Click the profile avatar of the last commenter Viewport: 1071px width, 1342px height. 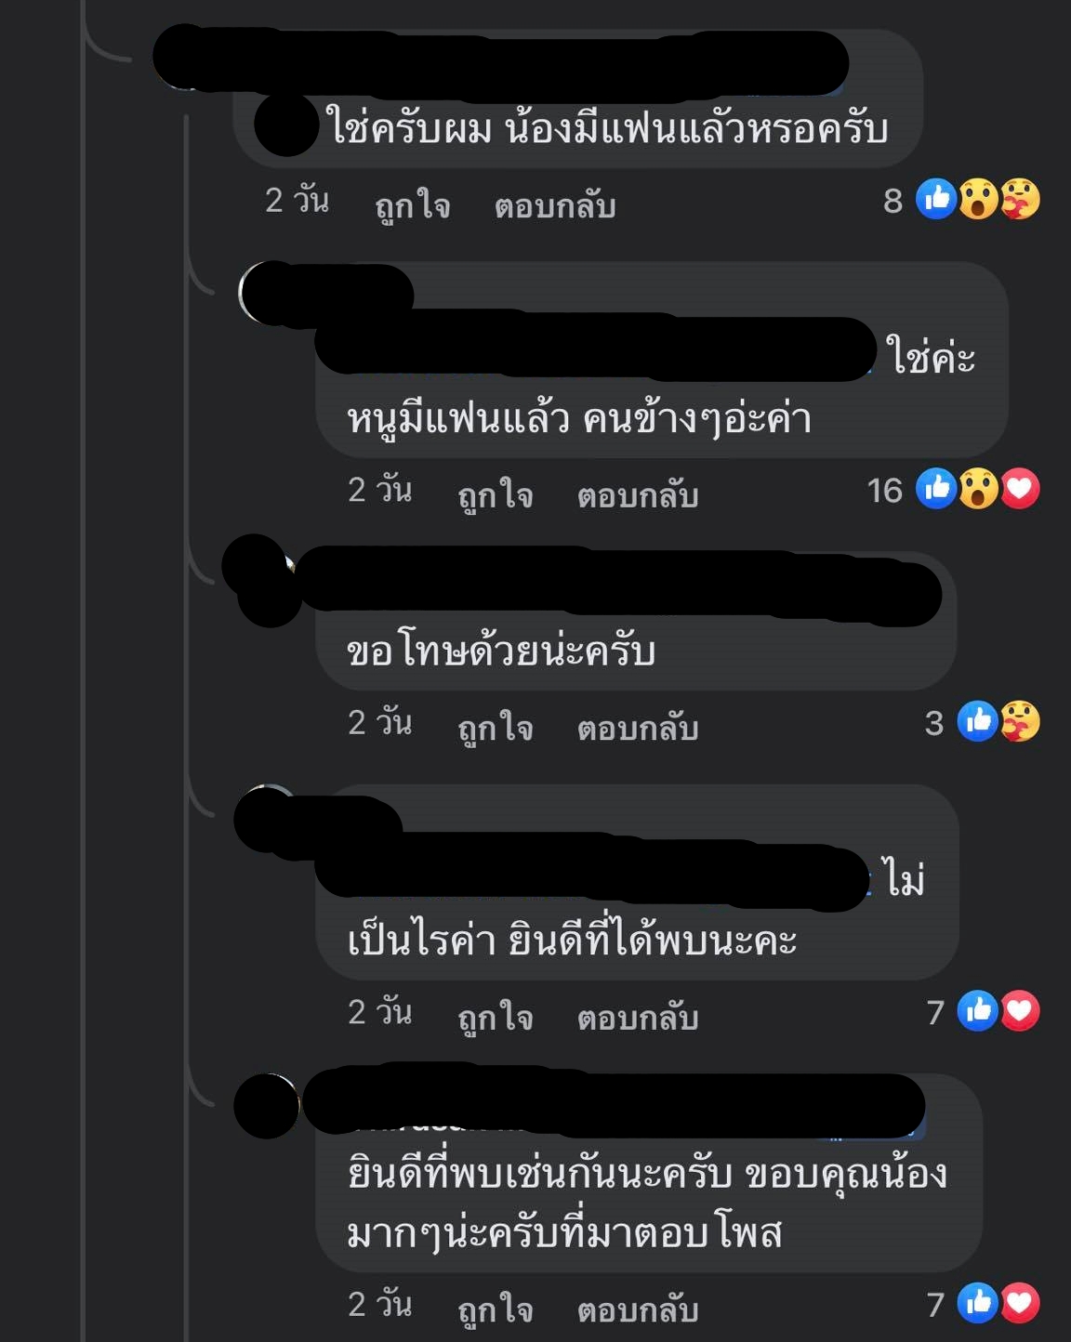click(x=267, y=1106)
